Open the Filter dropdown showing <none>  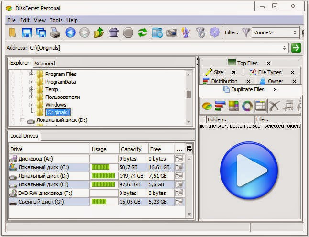tap(275, 32)
